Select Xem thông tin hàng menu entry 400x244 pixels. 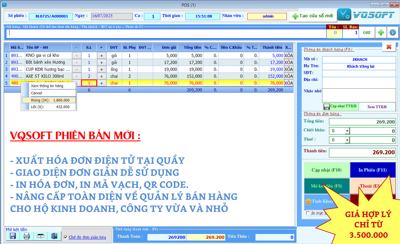(x=49, y=86)
